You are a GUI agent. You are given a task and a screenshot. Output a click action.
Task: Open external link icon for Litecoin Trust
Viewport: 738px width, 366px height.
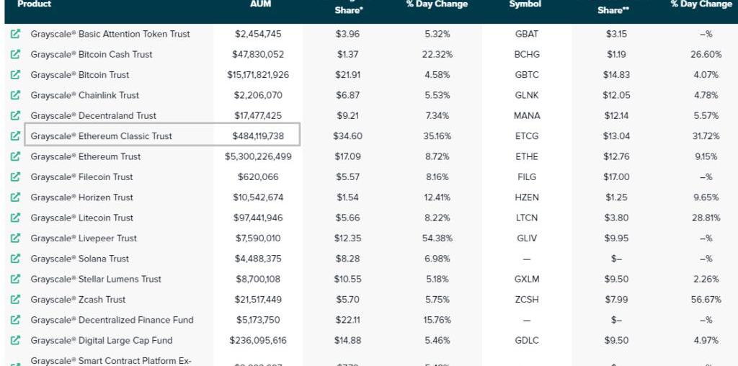16,218
